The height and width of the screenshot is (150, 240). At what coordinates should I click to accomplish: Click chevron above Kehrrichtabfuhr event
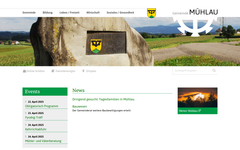(26, 125)
